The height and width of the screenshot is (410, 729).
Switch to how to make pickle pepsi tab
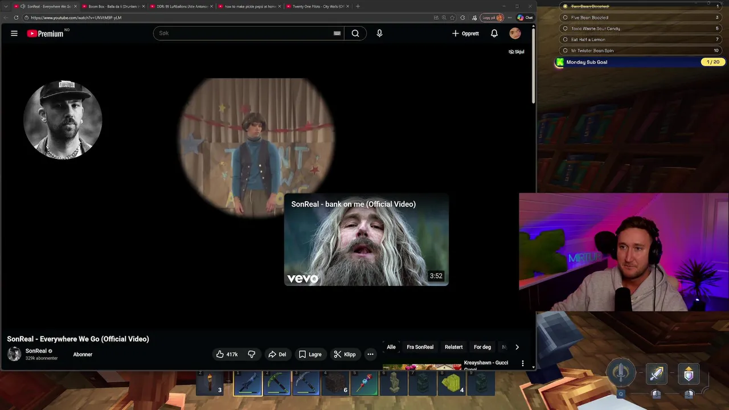250,6
